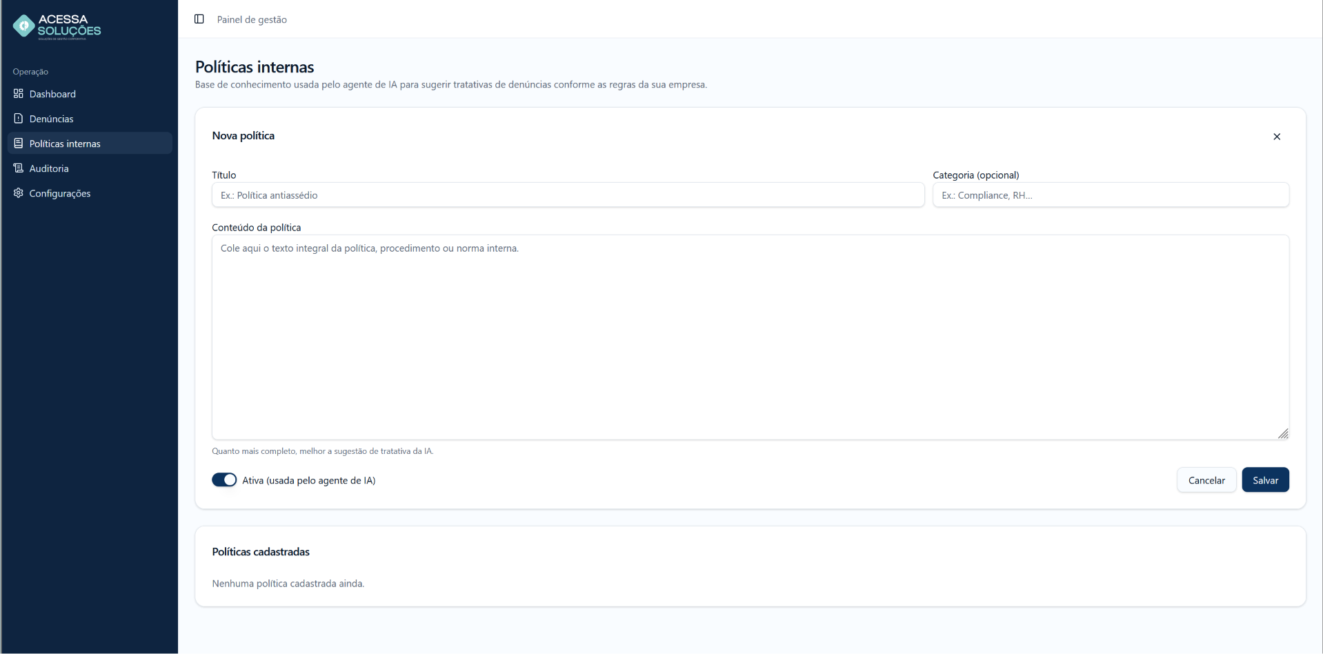Disable the Ativa policy toggle
Image resolution: width=1323 pixels, height=654 pixels.
click(x=224, y=480)
